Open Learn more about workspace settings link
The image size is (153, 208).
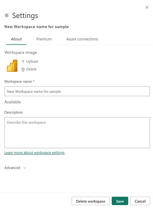point(34,152)
